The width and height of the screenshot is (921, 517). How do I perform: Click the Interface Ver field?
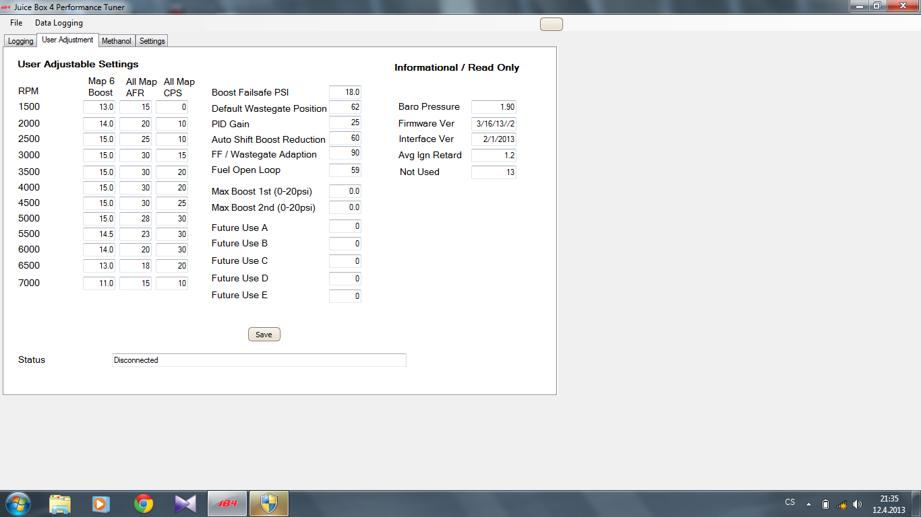(x=494, y=139)
